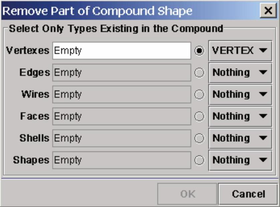The image size is (280, 207).
Task: Click the Wires text field
Action: [121, 94]
